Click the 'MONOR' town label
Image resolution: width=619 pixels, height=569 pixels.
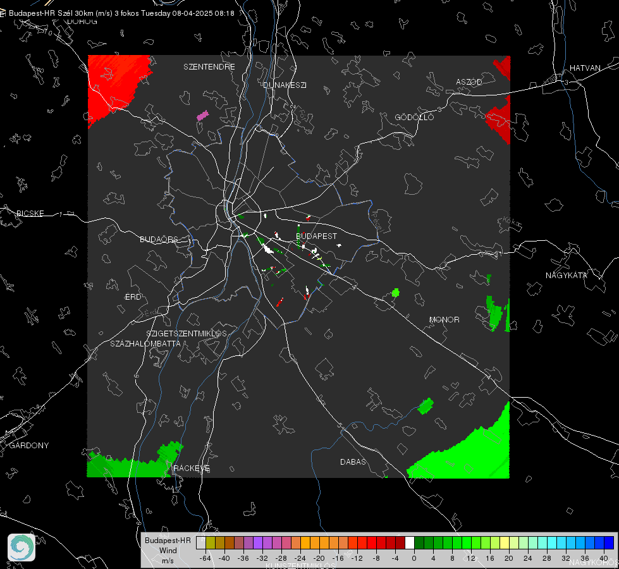(444, 319)
